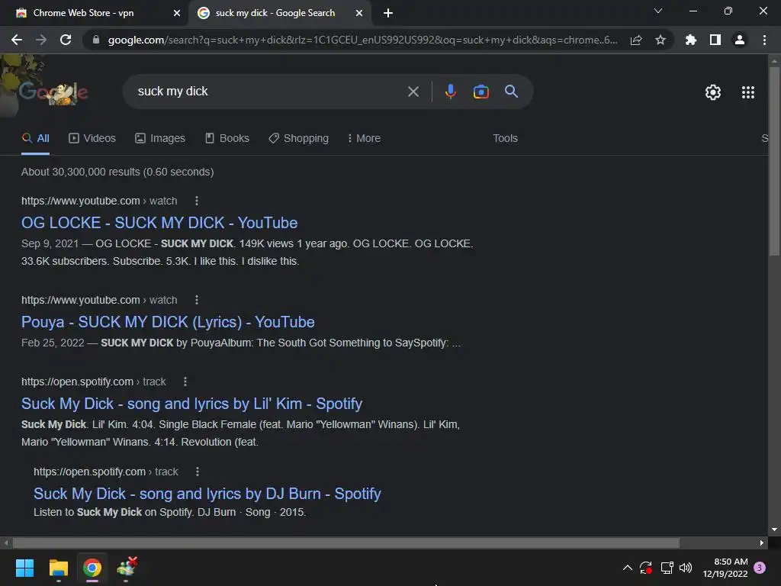
Task: Switch to Images results
Action: [x=160, y=139]
